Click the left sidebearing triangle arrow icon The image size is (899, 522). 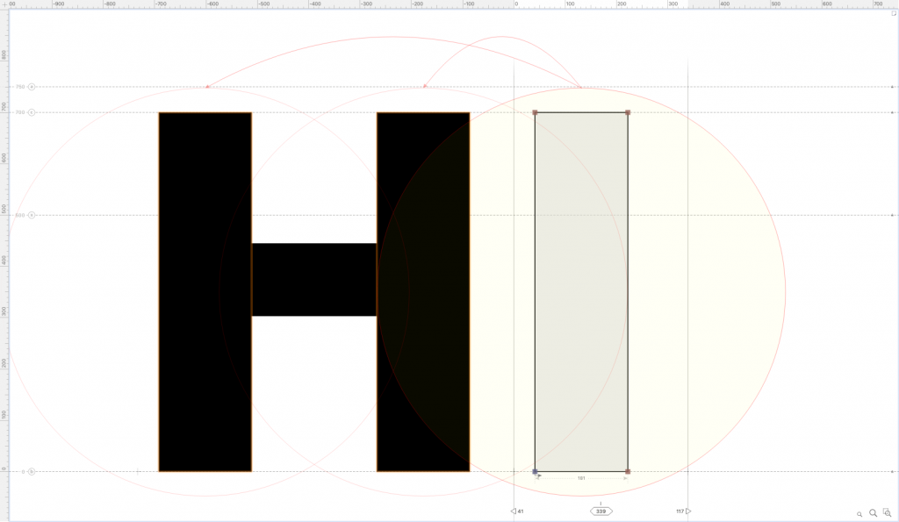[x=513, y=511]
